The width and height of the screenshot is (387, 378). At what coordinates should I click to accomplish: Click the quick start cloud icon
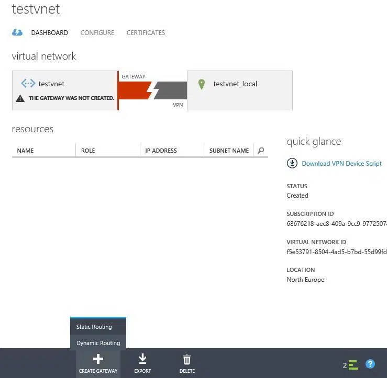point(17,32)
